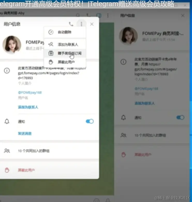Toggle the 通知 switch in the right panel
This screenshot has height=202, width=192.
[180, 117]
